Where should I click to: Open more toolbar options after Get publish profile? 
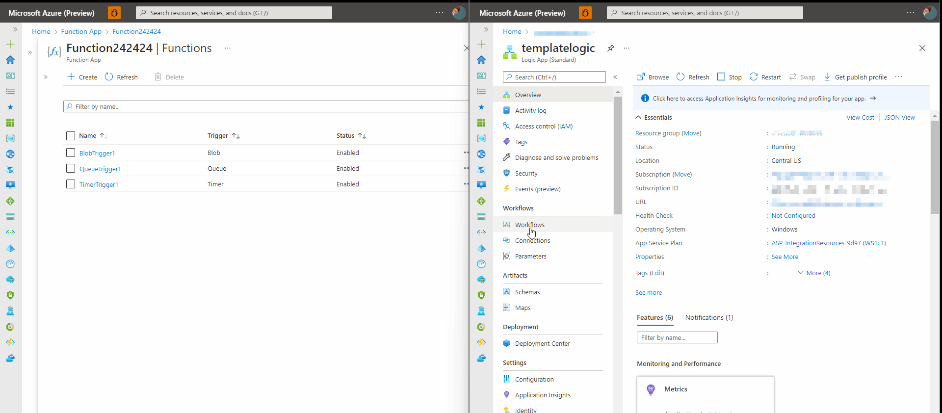pyautogui.click(x=899, y=77)
